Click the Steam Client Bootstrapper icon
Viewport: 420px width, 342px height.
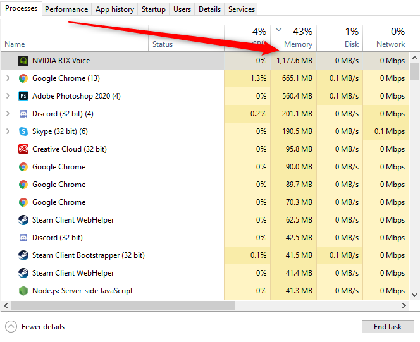pos(23,255)
